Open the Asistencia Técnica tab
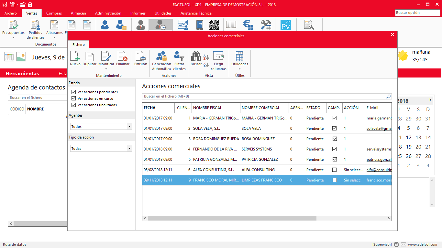Screen dimensions: 442x248 coord(196,13)
